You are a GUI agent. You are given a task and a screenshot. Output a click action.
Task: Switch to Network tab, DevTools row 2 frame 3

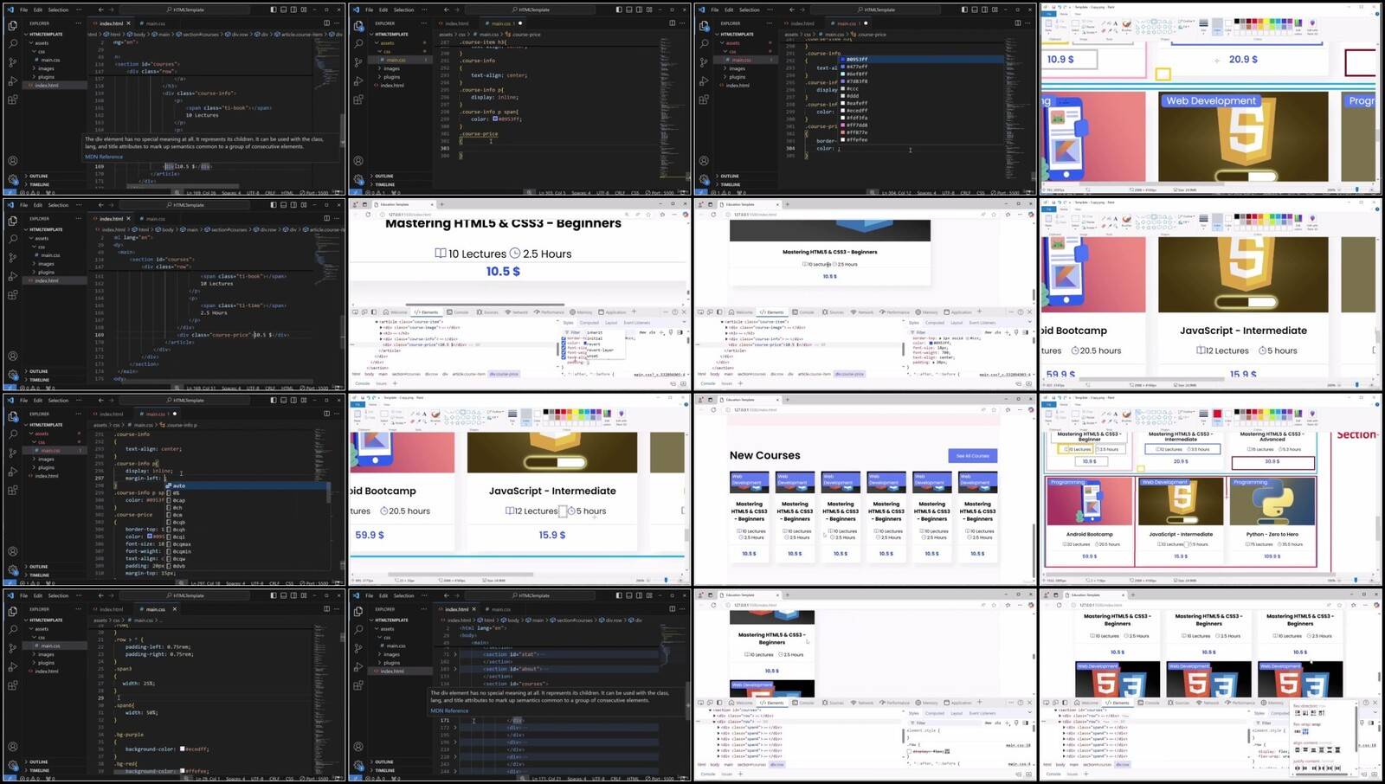pyautogui.click(x=862, y=312)
